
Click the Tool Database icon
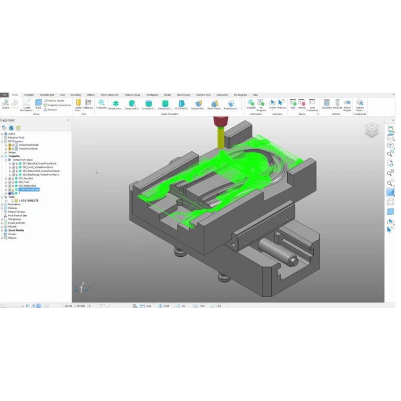tap(88, 104)
